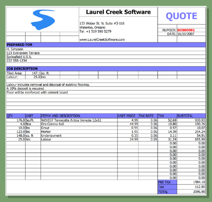Click the date cell 16/11/2007
Image resolution: width=212 pixels, height=202 pixels.
(x=186, y=34)
